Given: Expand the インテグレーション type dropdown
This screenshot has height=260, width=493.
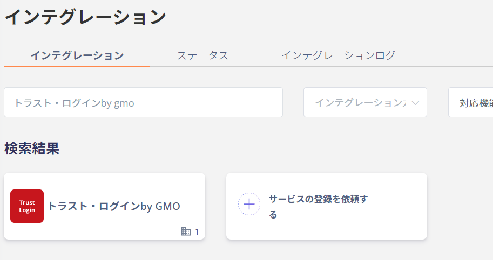Looking at the screenshot, I should (365, 102).
